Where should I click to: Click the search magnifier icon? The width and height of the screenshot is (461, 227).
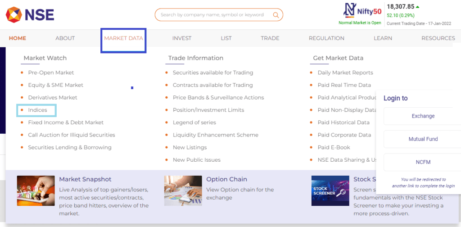pyautogui.click(x=276, y=15)
